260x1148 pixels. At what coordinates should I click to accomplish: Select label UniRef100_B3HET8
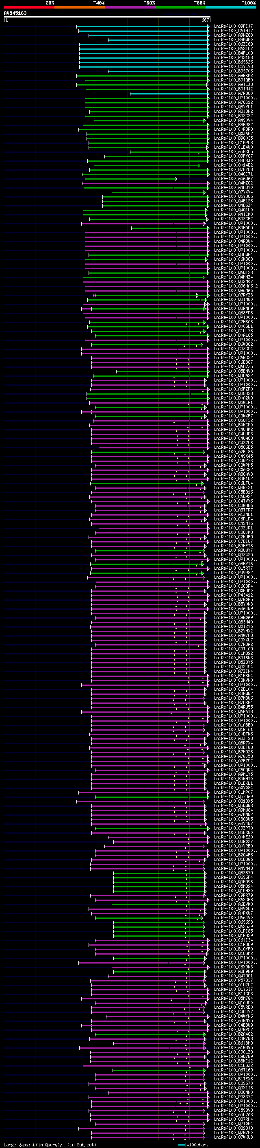[233, 546]
